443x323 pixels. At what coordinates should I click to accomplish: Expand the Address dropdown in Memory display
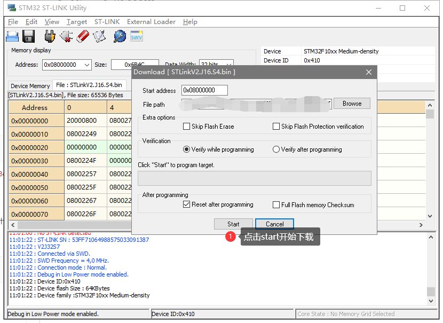[x=87, y=65]
